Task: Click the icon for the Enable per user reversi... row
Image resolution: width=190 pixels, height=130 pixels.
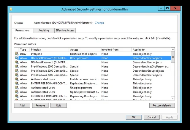Action: (17, 79)
